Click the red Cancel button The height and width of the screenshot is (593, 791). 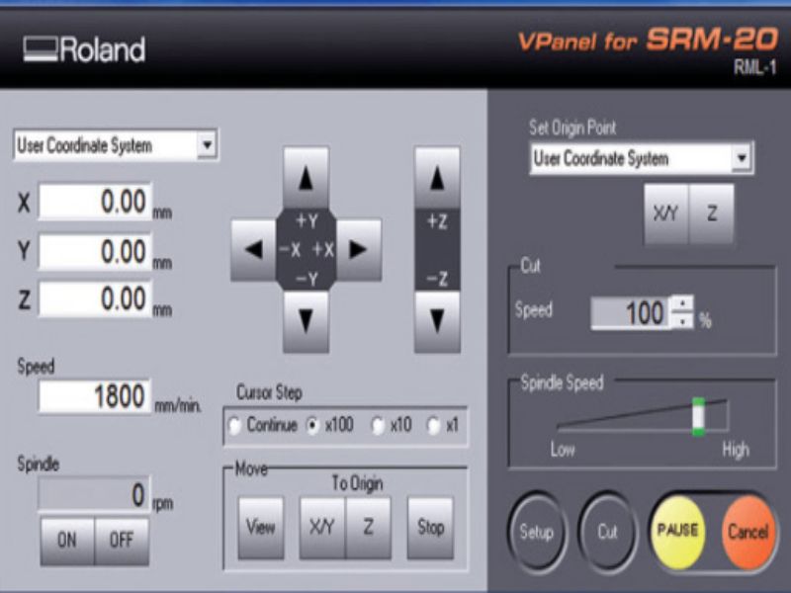point(747,532)
